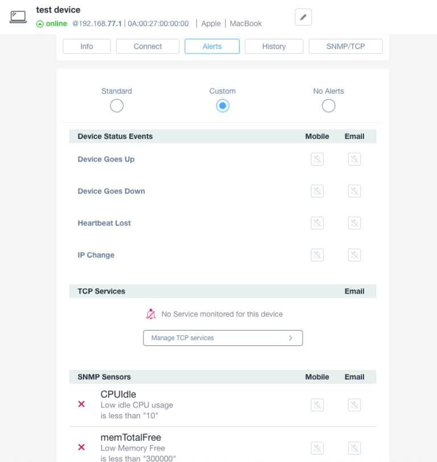Toggle mobile alert for Device Goes Up
The image size is (437, 462).
(x=317, y=159)
